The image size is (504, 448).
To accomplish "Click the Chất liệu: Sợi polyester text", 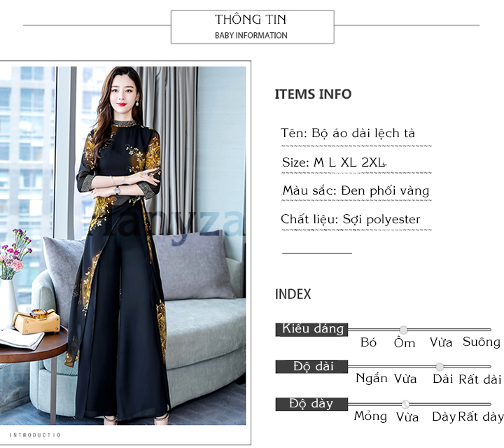I will point(351,220).
